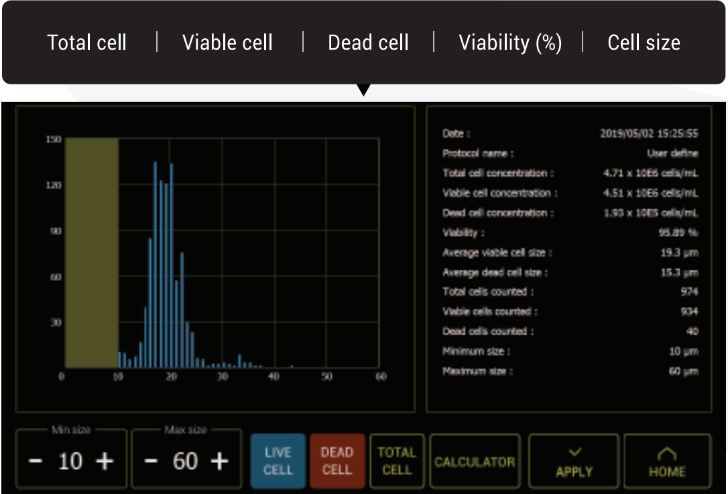728x494 pixels.
Task: Click the Protocol name value User define
Action: (x=673, y=153)
